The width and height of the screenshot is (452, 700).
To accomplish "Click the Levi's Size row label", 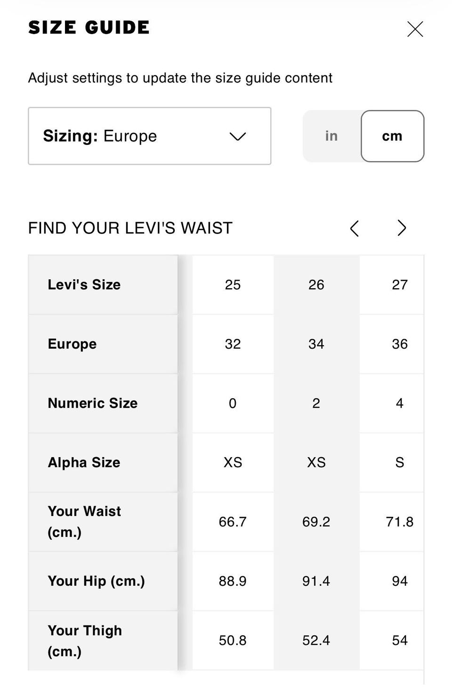I will click(x=84, y=285).
